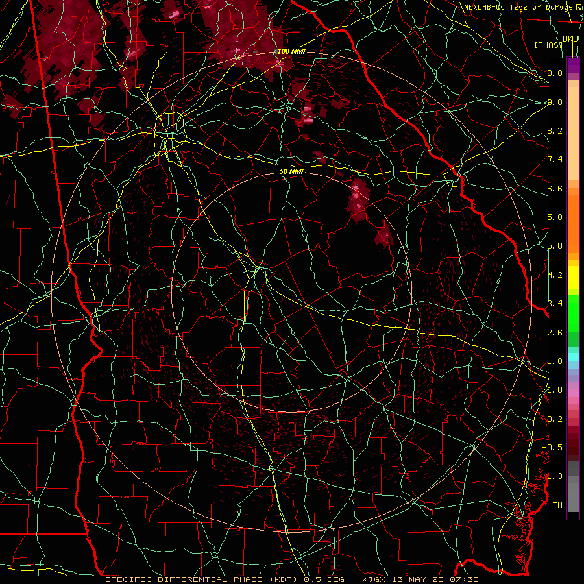Image resolution: width=584 pixels, height=584 pixels.
Task: Click the Specific Differential Phase title at bottom
Action: pos(291,579)
